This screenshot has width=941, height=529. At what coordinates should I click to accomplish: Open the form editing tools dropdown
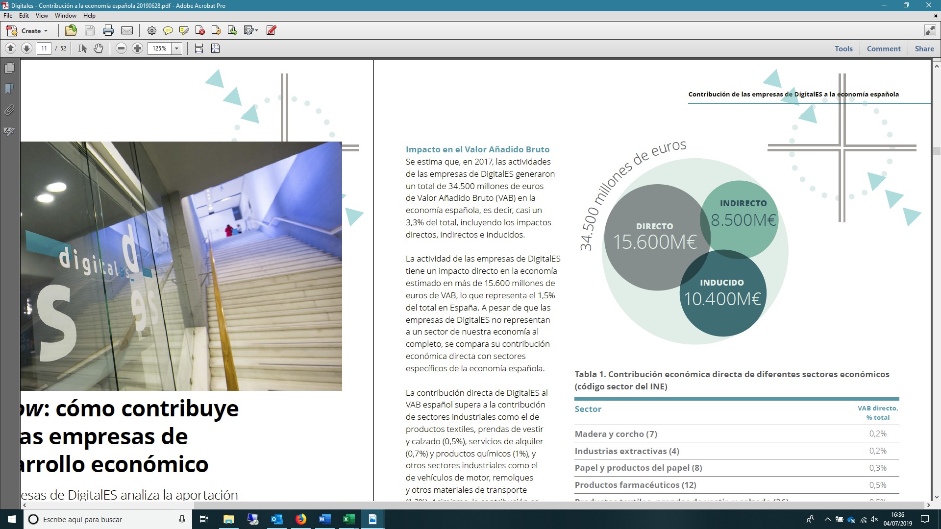point(251,31)
